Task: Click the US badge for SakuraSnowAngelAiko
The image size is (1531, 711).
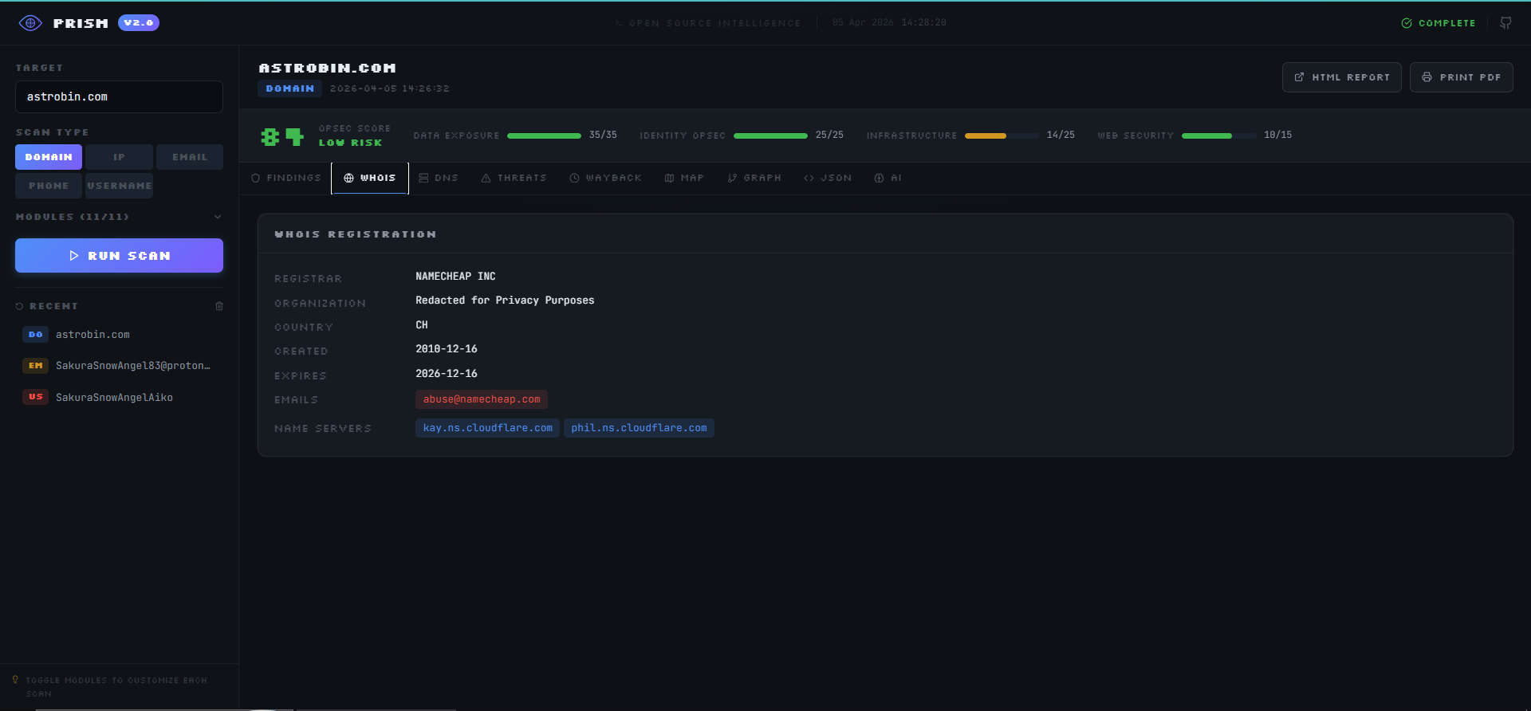Action: click(36, 397)
